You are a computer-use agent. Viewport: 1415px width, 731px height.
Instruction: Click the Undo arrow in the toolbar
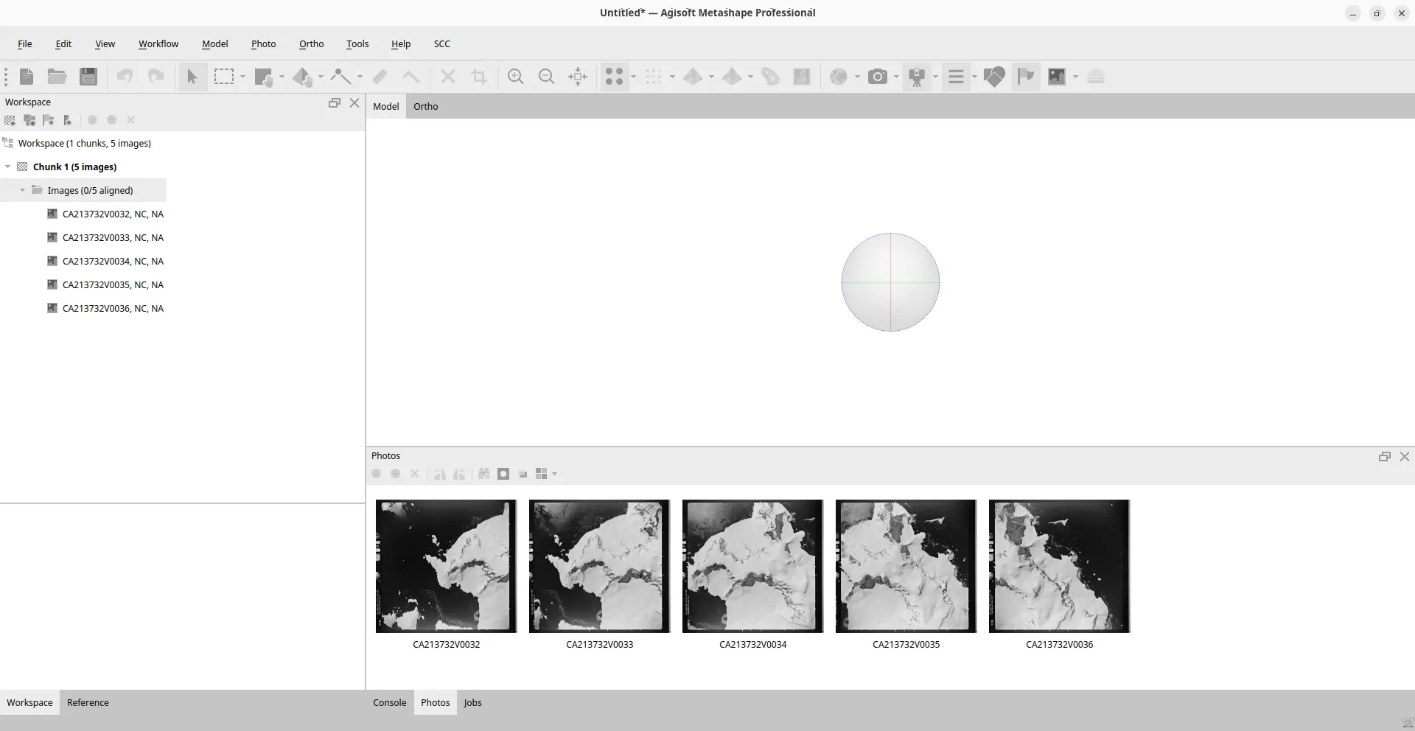pos(125,77)
